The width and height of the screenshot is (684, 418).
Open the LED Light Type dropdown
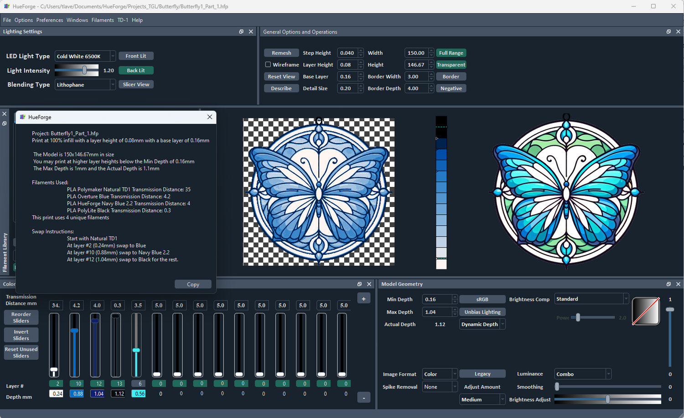[85, 56]
